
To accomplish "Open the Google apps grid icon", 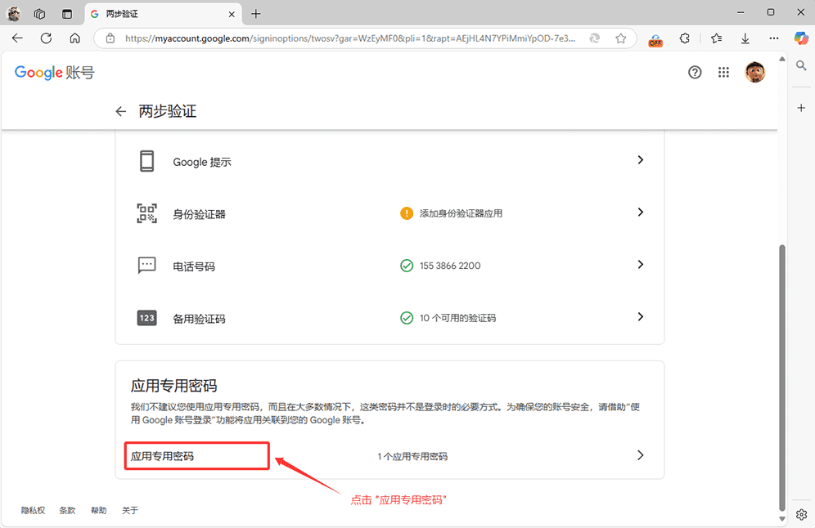I will click(723, 72).
